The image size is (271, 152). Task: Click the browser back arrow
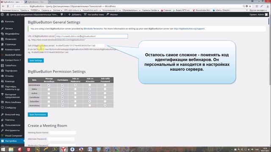click(x=3, y=6)
